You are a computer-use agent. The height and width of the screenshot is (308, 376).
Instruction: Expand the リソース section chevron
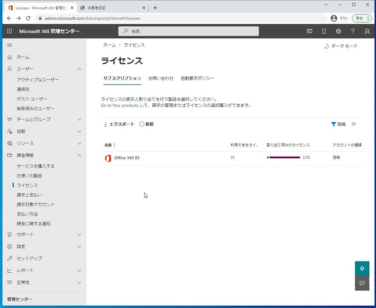pyautogui.click(x=79, y=143)
